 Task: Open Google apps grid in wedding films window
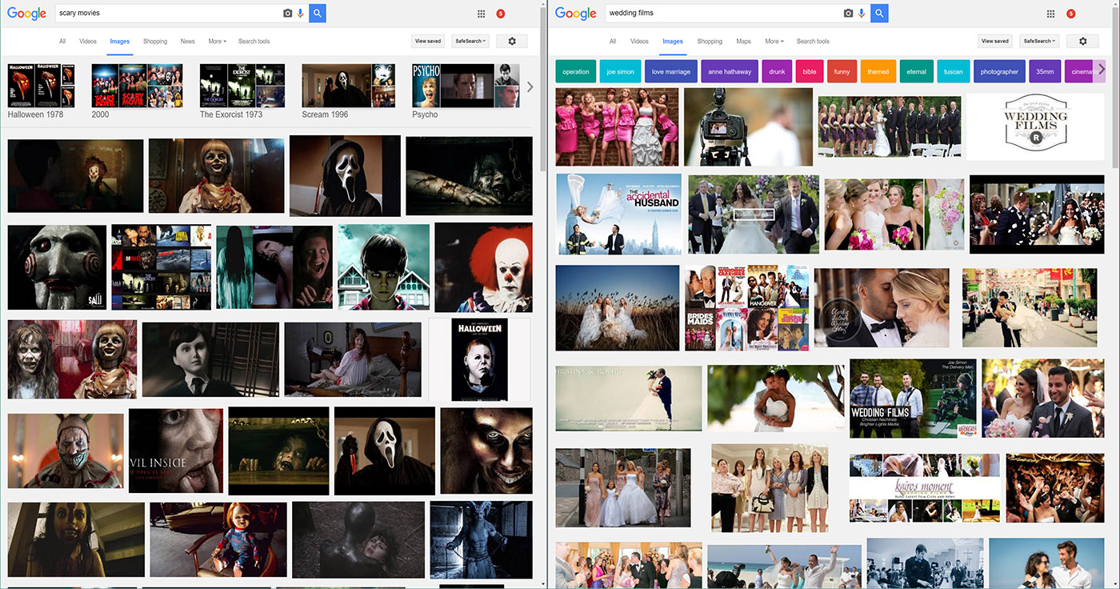1050,14
